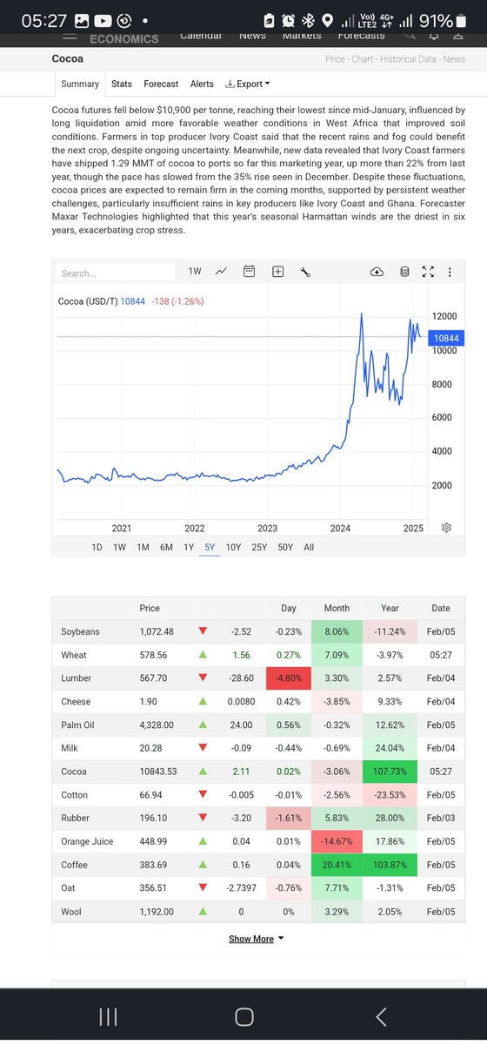Click the red down arrow in Milk row
The width and height of the screenshot is (487, 1045).
(203, 749)
